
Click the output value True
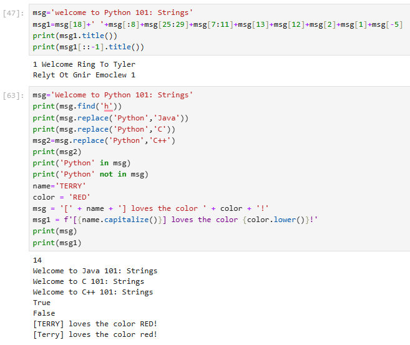pos(42,303)
